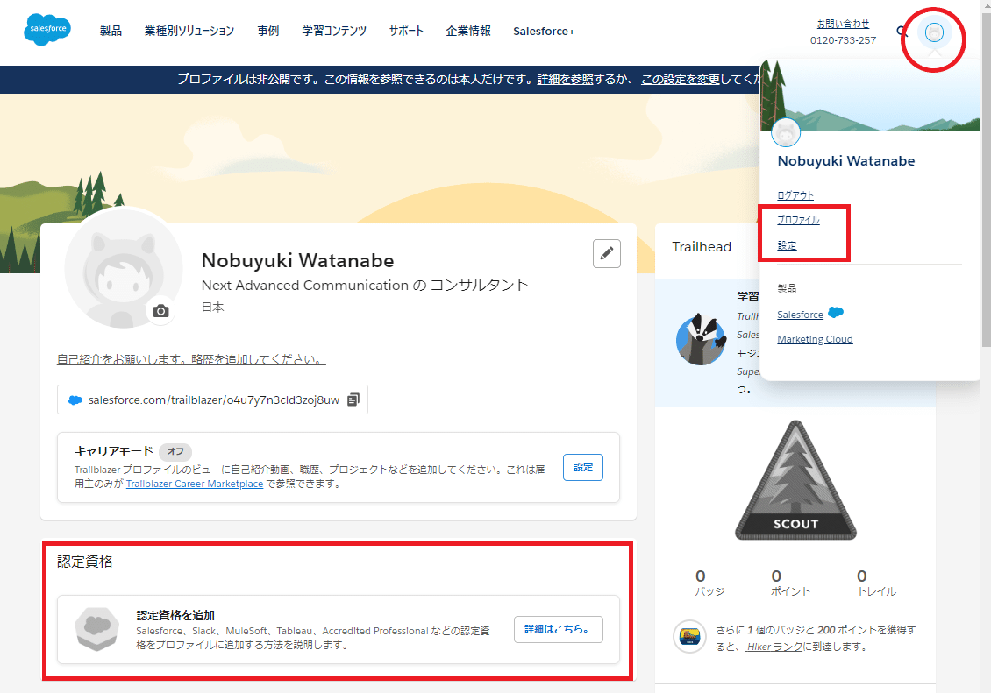Click the 認定資格 section heading

click(85, 562)
